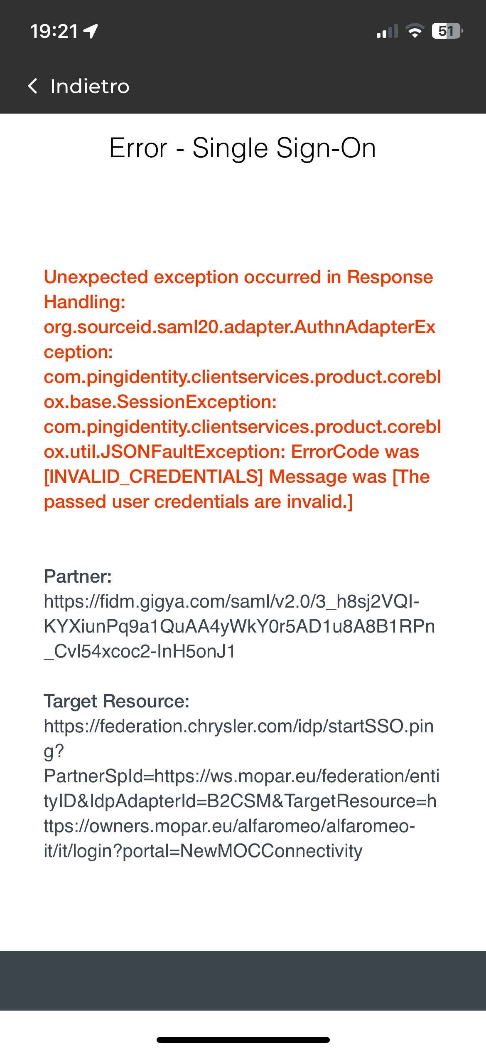Tap the 19:21 clock in status bar
This screenshot has height=1053, width=486.
[x=54, y=31]
